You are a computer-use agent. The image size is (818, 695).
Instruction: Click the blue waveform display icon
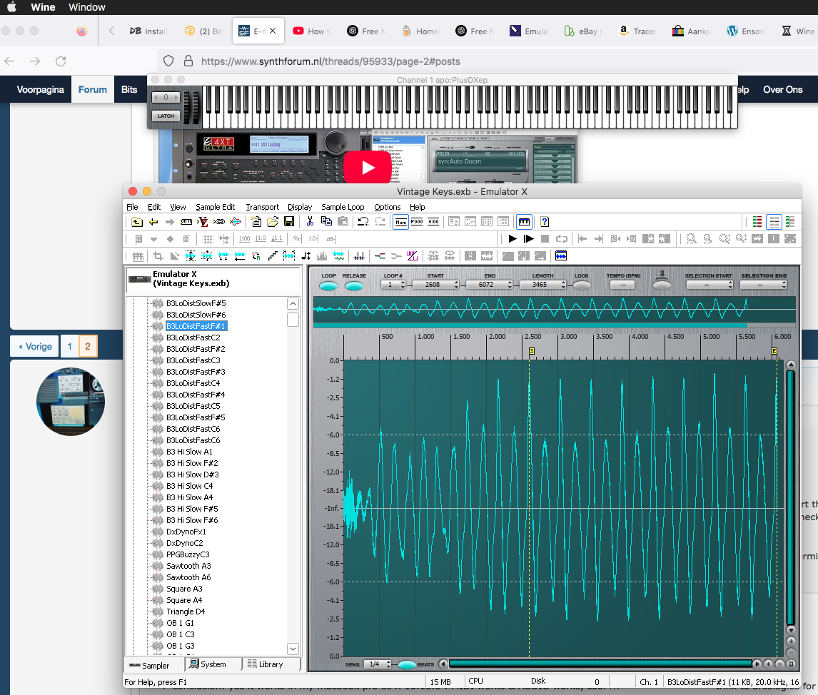coord(561,256)
